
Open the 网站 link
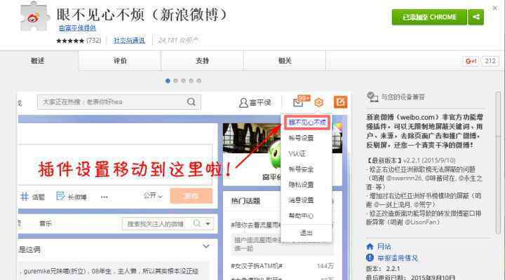(384, 246)
